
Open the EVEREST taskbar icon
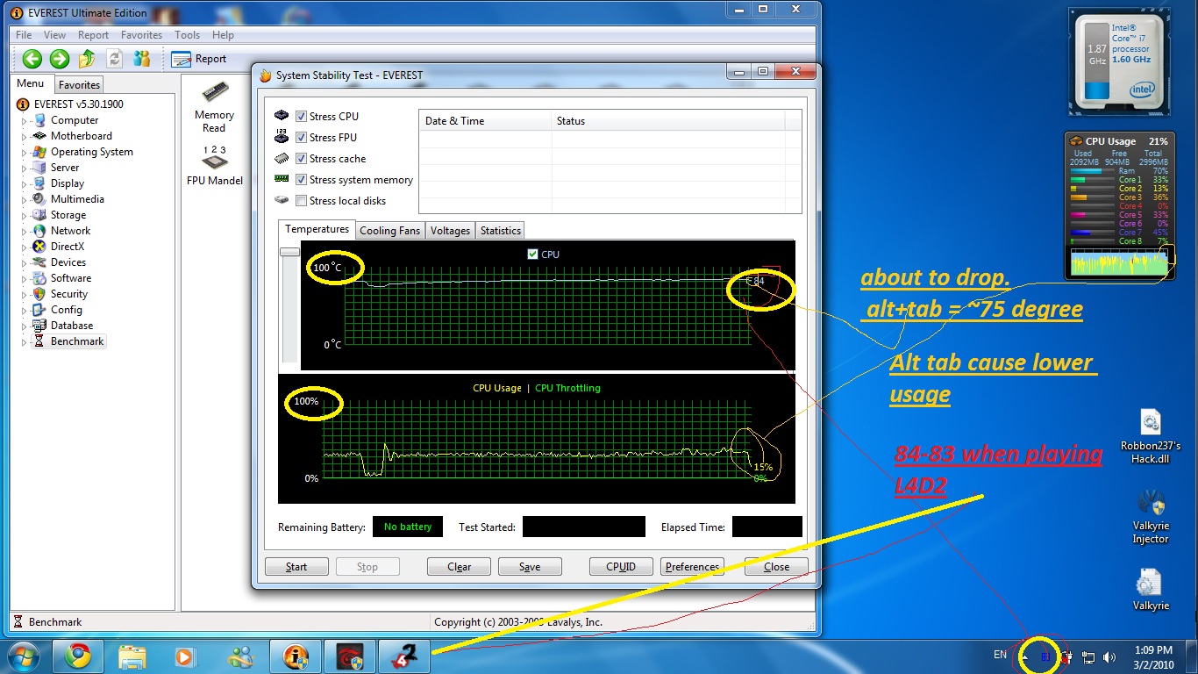(x=296, y=656)
